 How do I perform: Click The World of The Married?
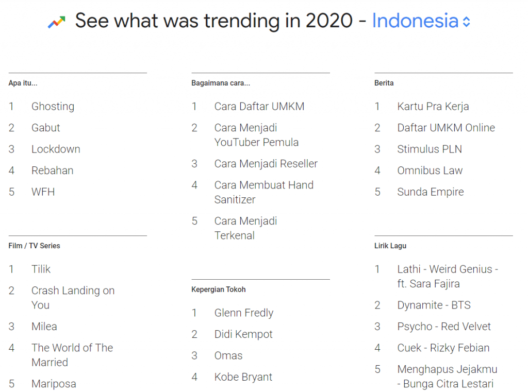tap(72, 355)
